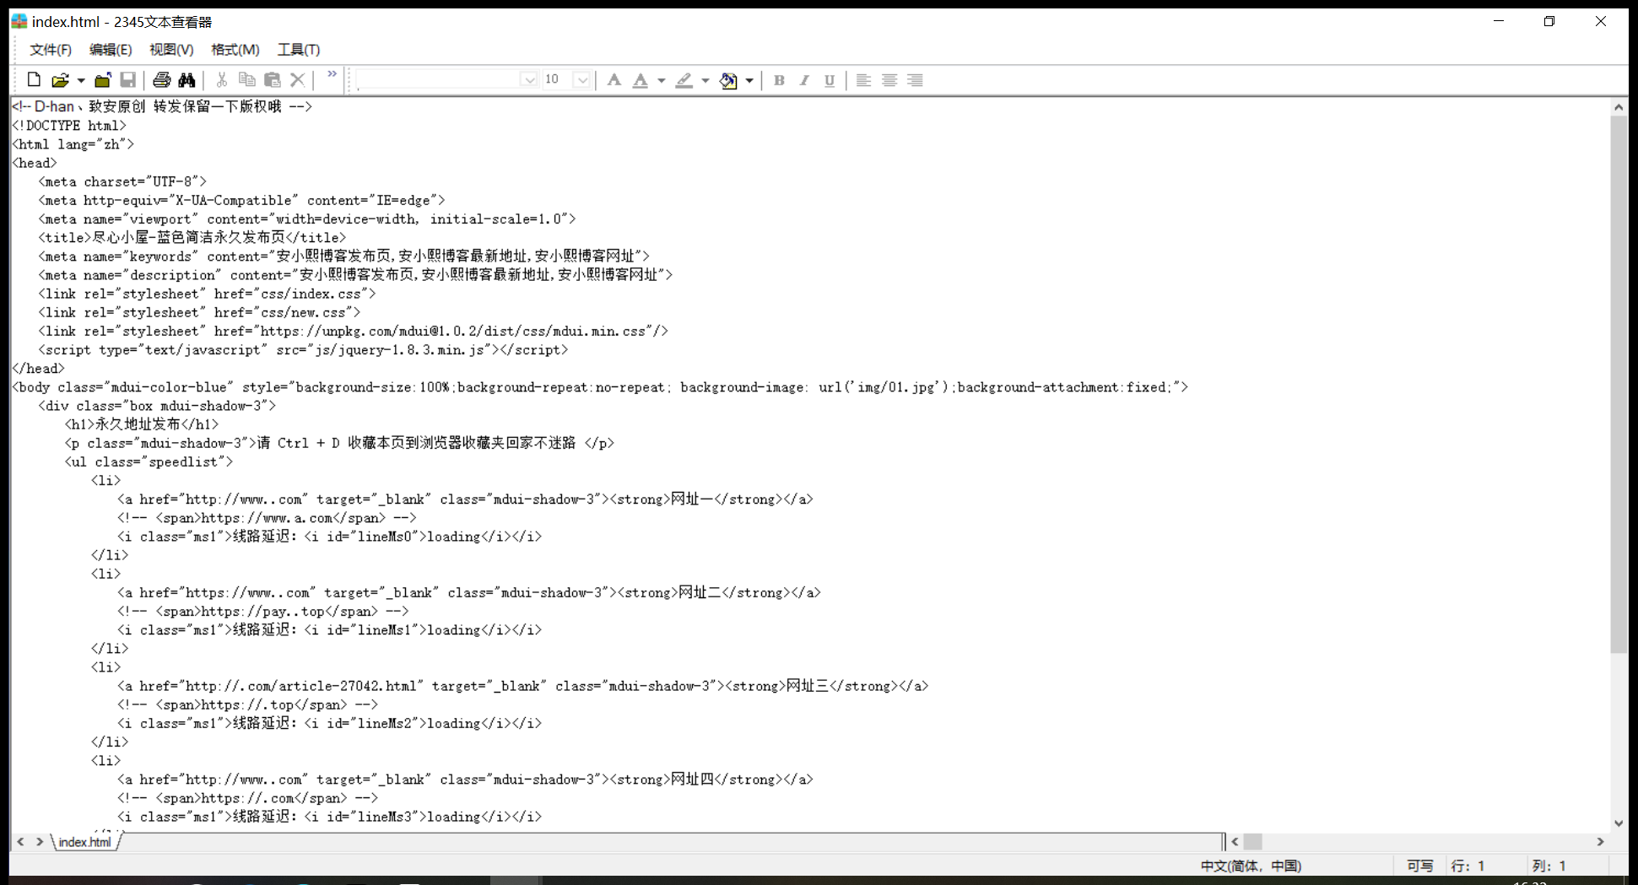Align text to the left

[863, 80]
